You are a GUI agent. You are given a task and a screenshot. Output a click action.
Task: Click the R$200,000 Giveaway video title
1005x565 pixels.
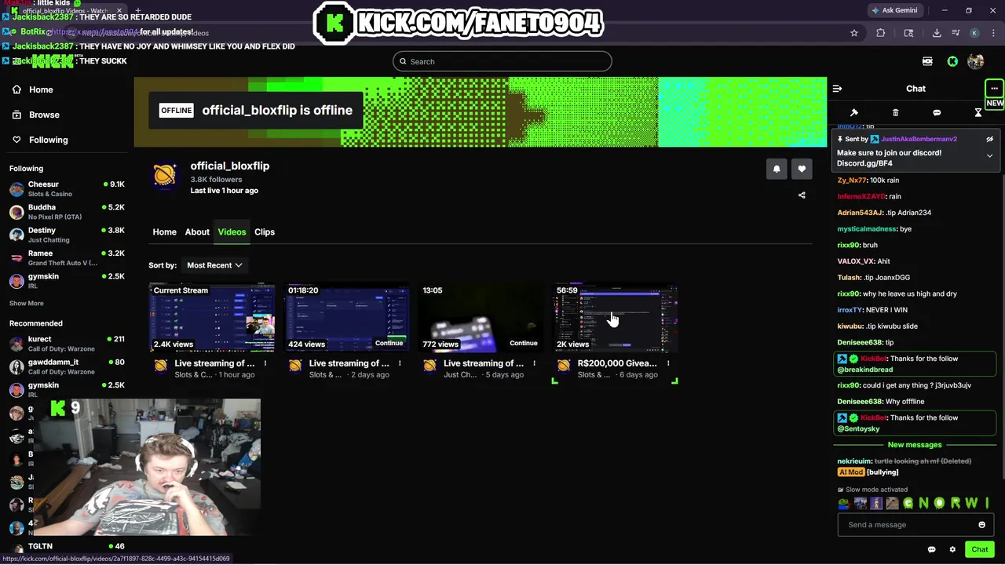tap(617, 363)
